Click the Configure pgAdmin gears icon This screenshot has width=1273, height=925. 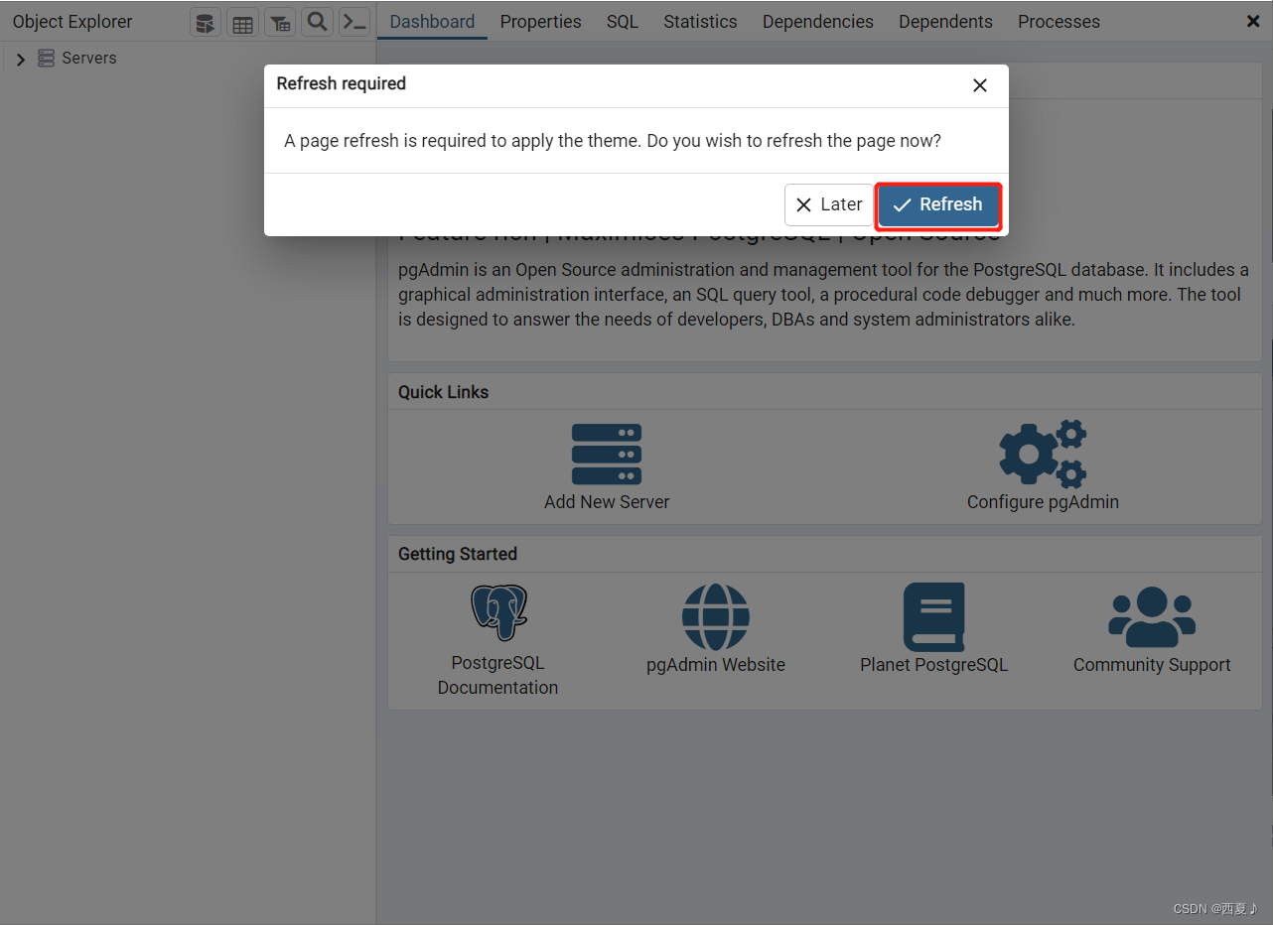tap(1043, 455)
